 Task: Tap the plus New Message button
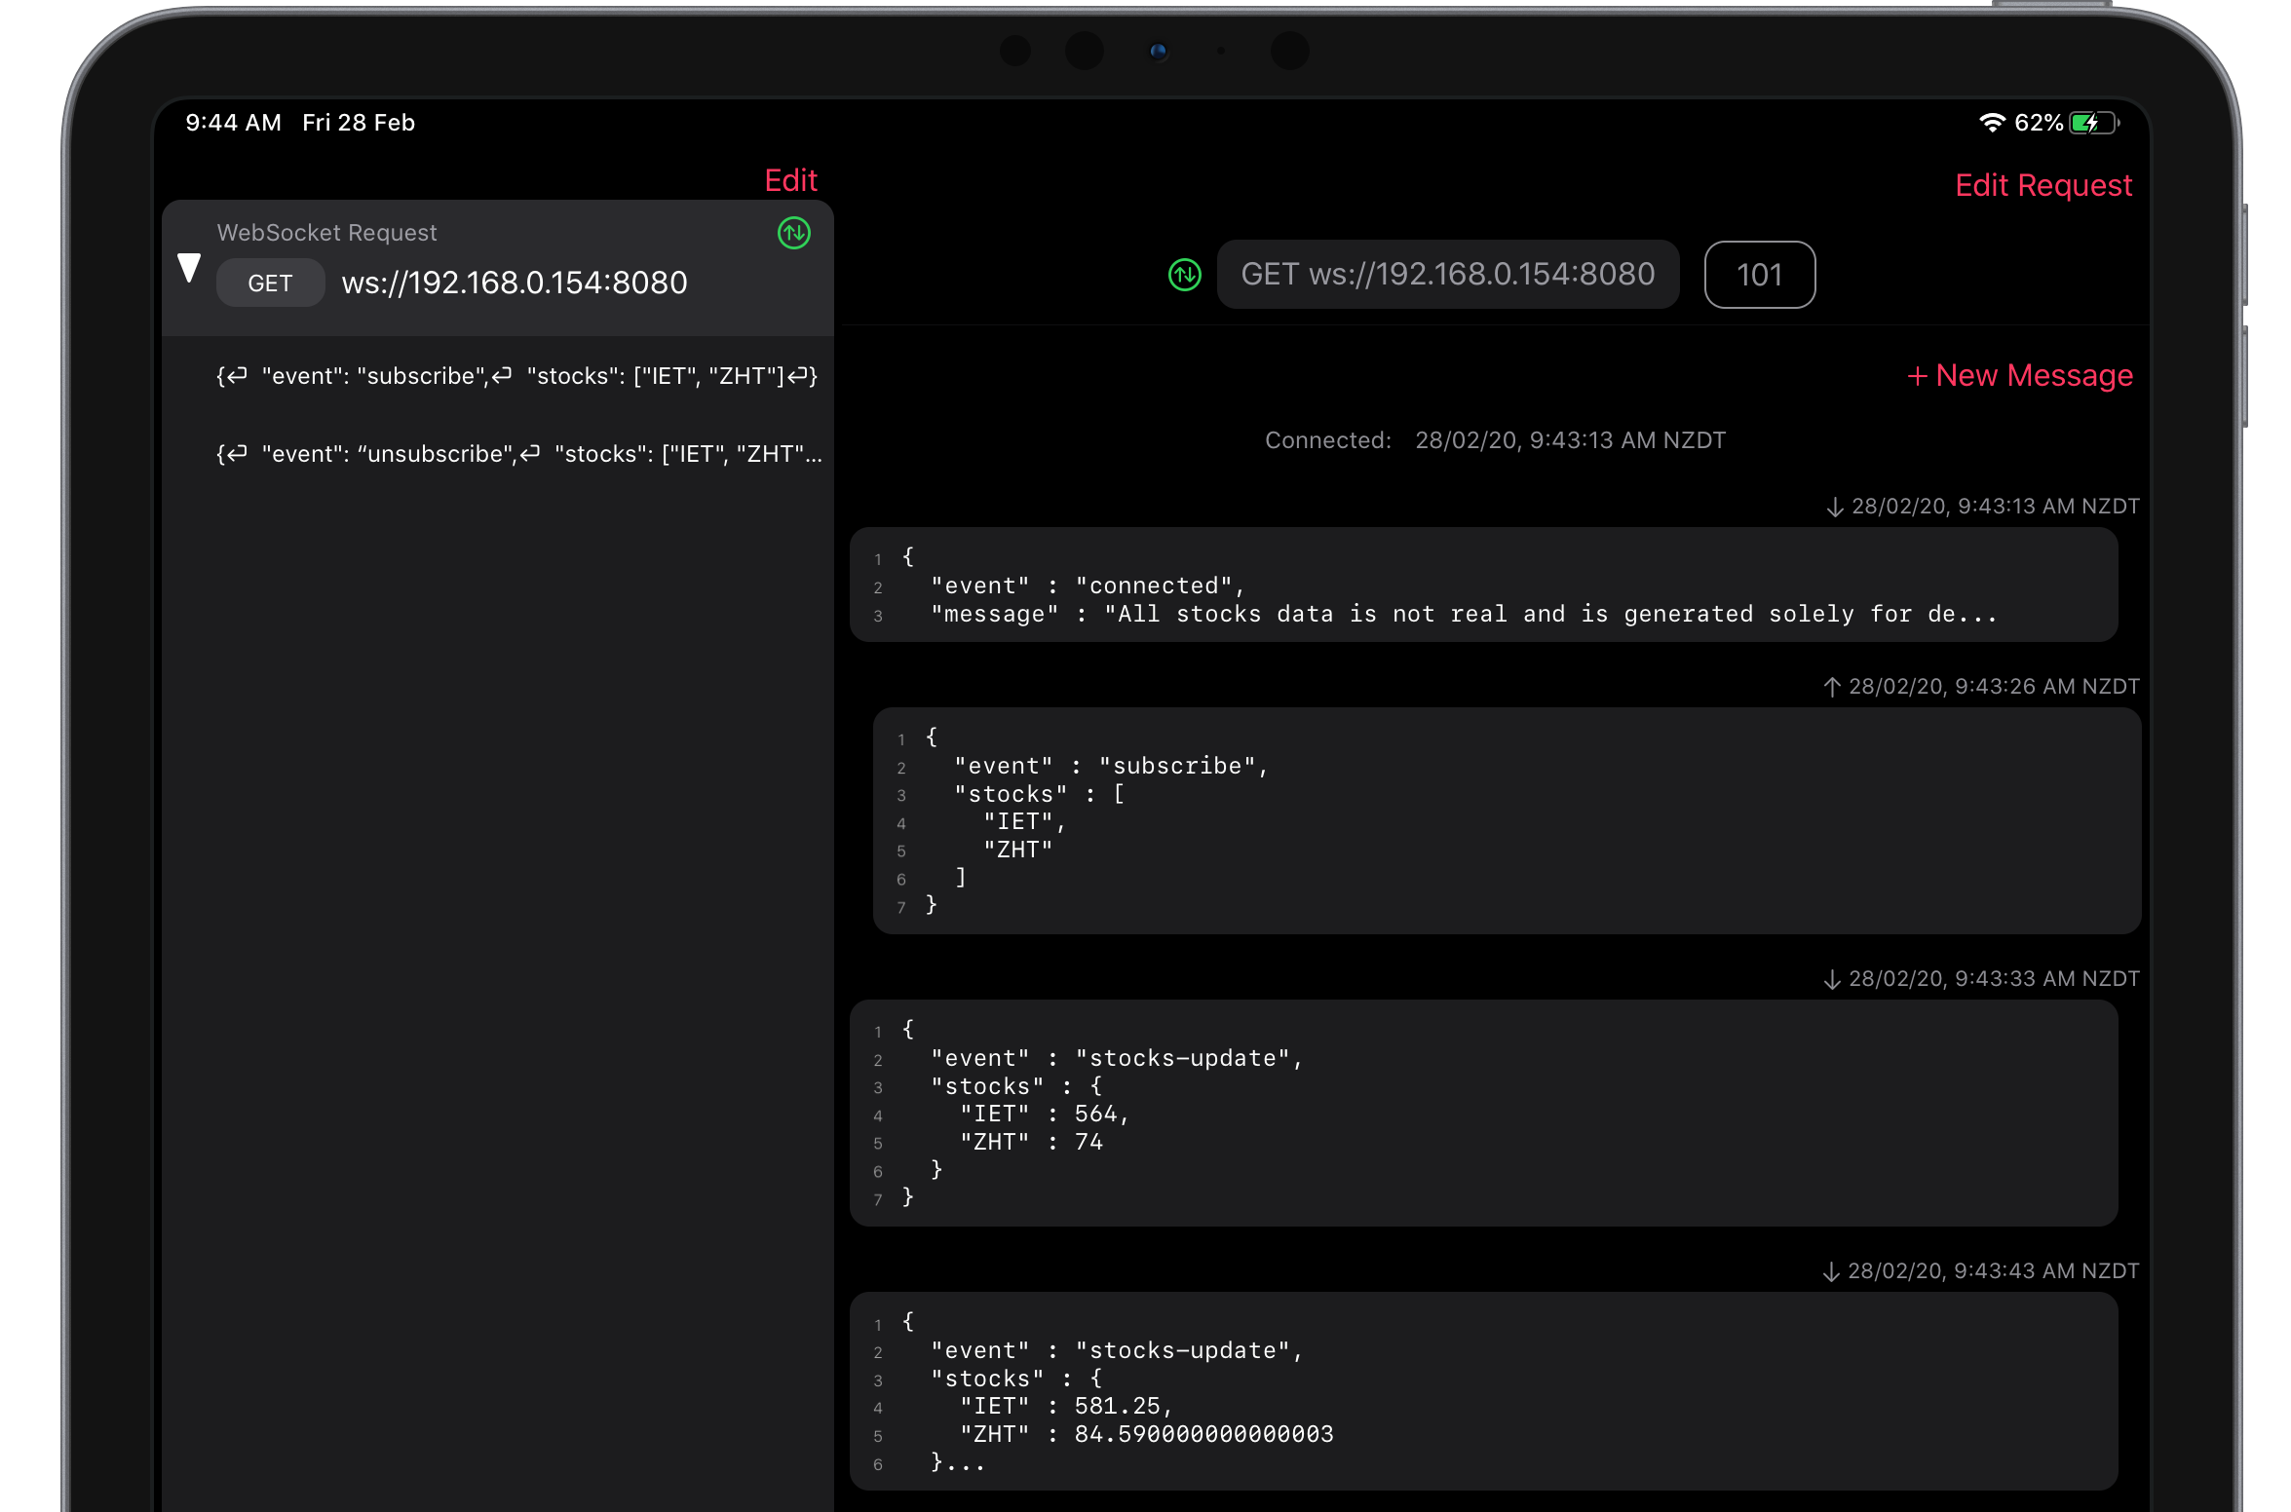(x=2019, y=375)
